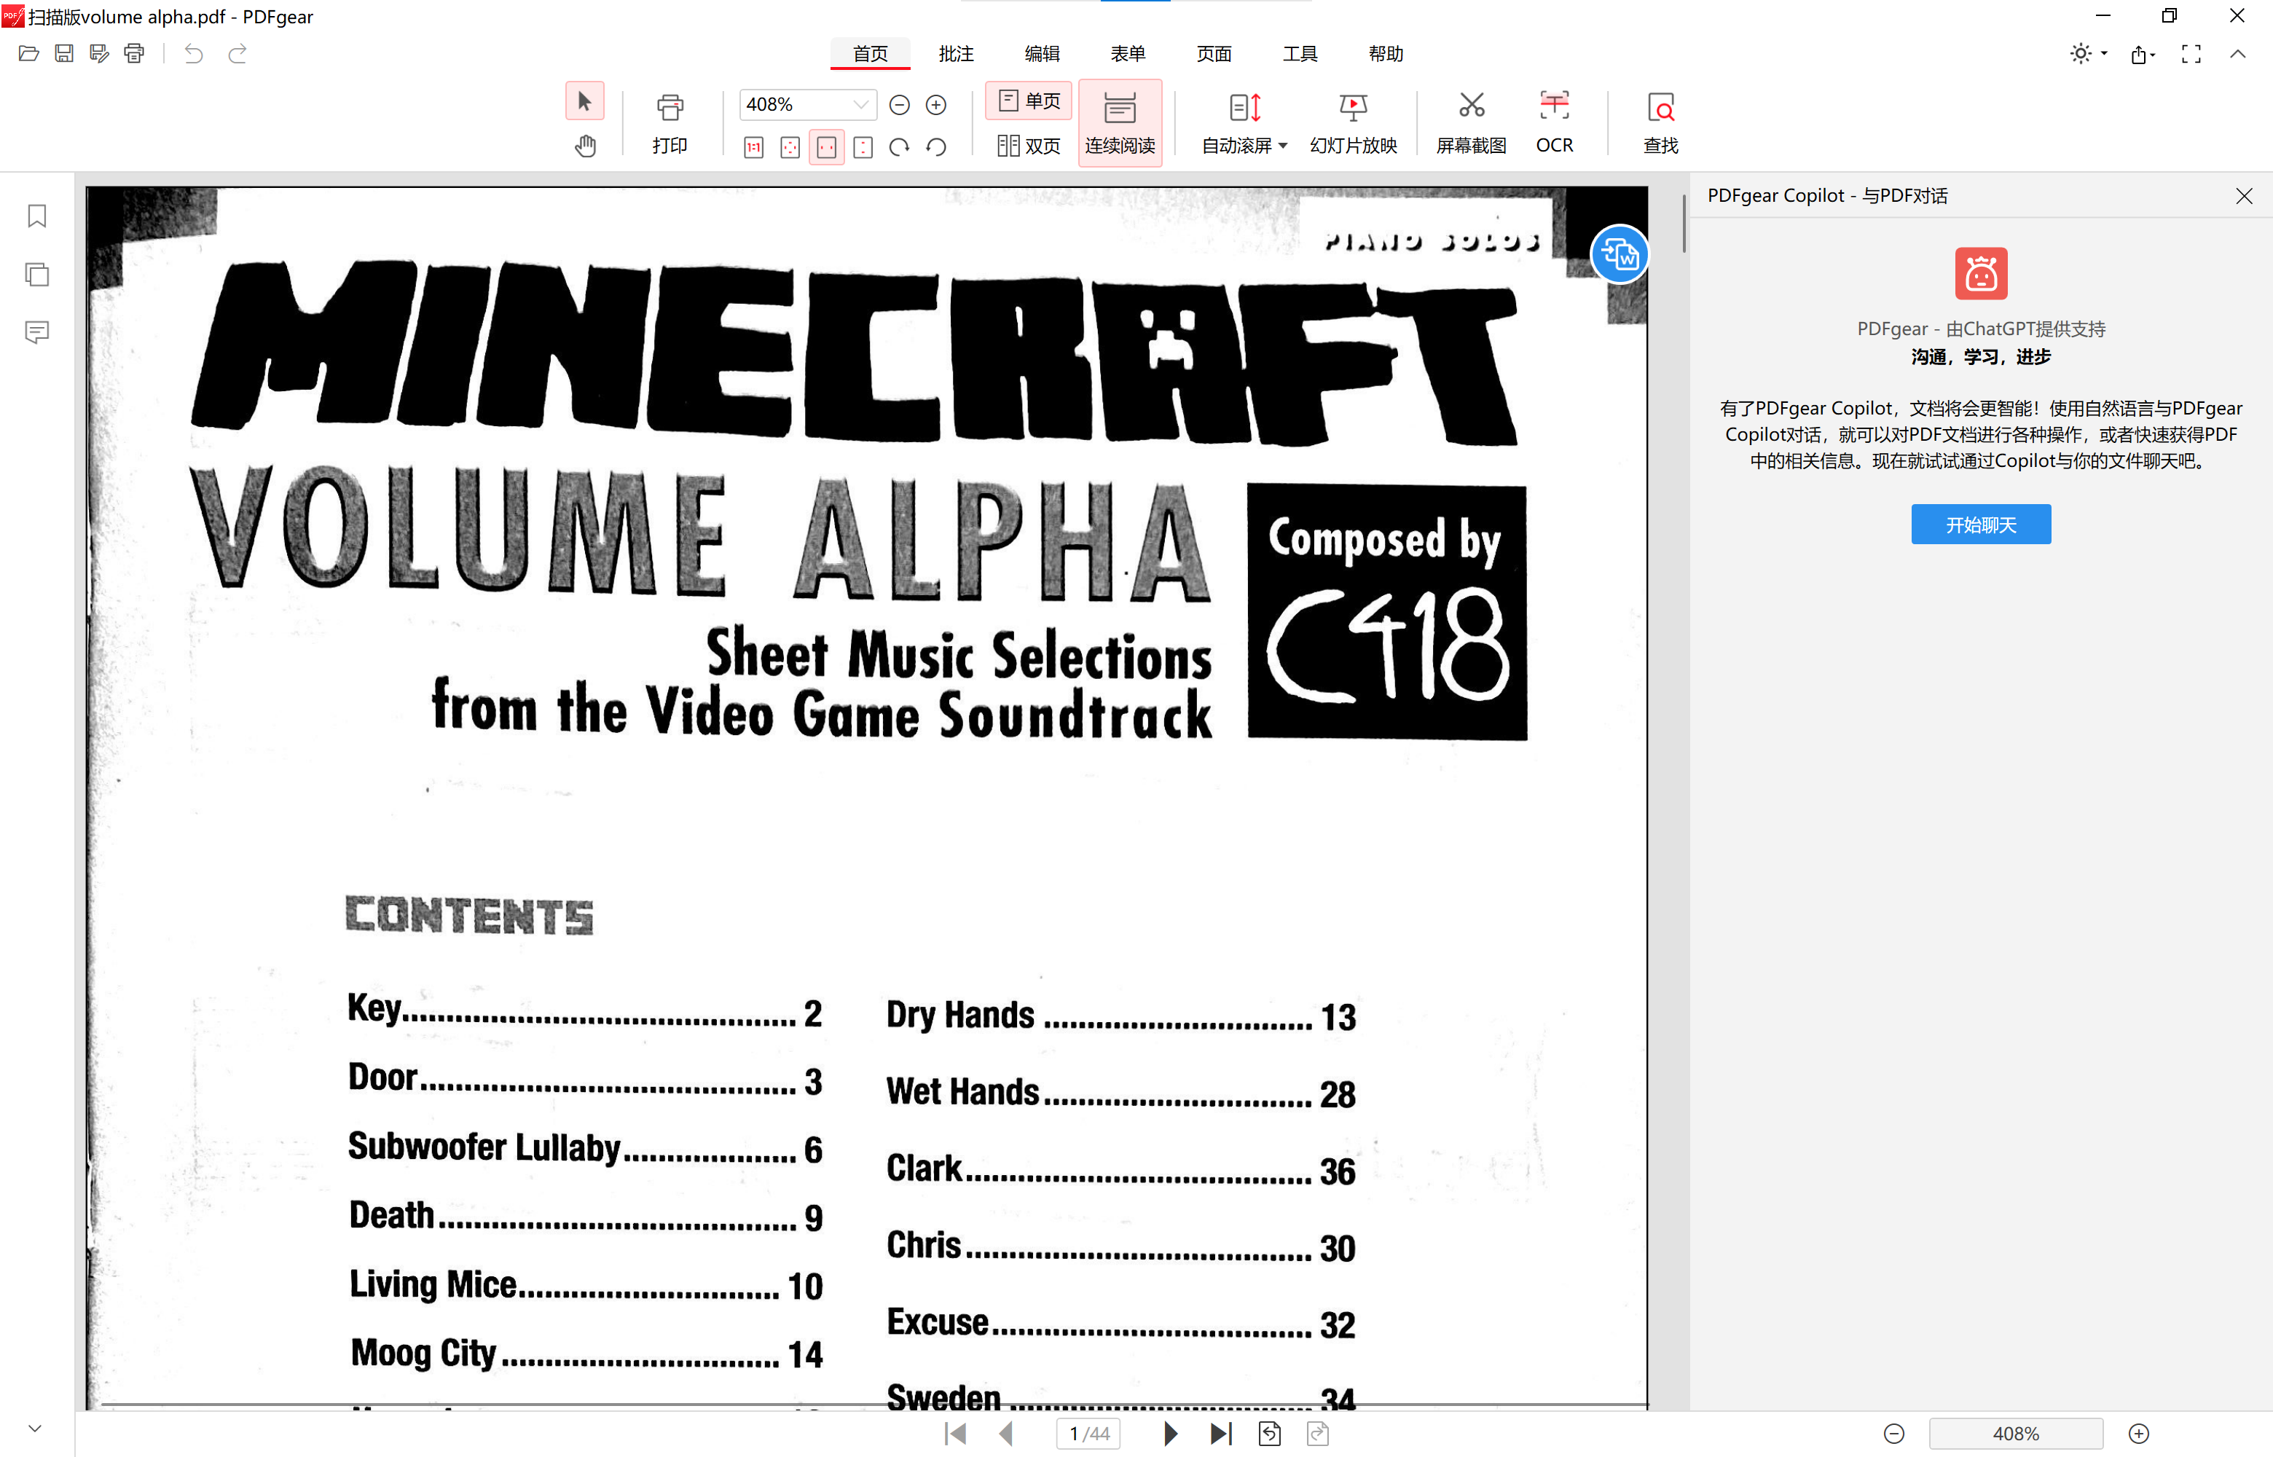Switch to 双页 double page view
Screen dimensions: 2273x1457
point(1029,146)
